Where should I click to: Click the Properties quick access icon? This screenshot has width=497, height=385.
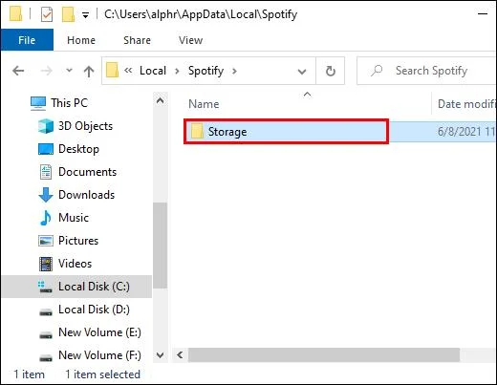click(x=47, y=14)
